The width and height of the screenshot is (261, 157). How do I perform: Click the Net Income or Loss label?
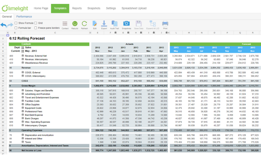pyautogui.click(x=31, y=150)
